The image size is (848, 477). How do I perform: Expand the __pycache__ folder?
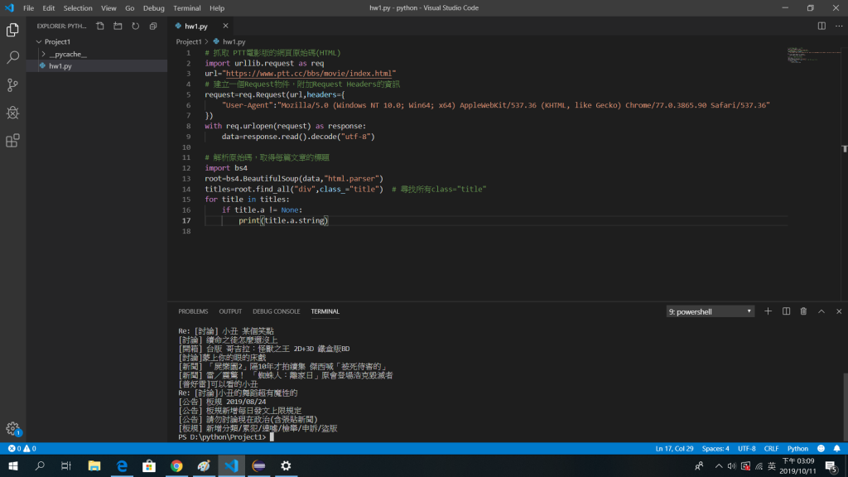tap(44, 54)
